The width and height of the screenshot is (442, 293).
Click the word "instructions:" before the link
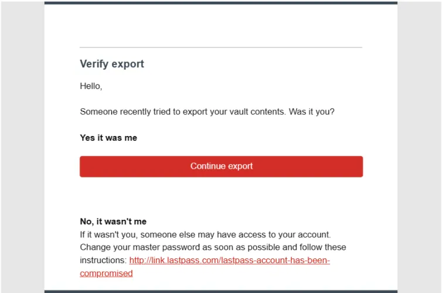tap(103, 260)
